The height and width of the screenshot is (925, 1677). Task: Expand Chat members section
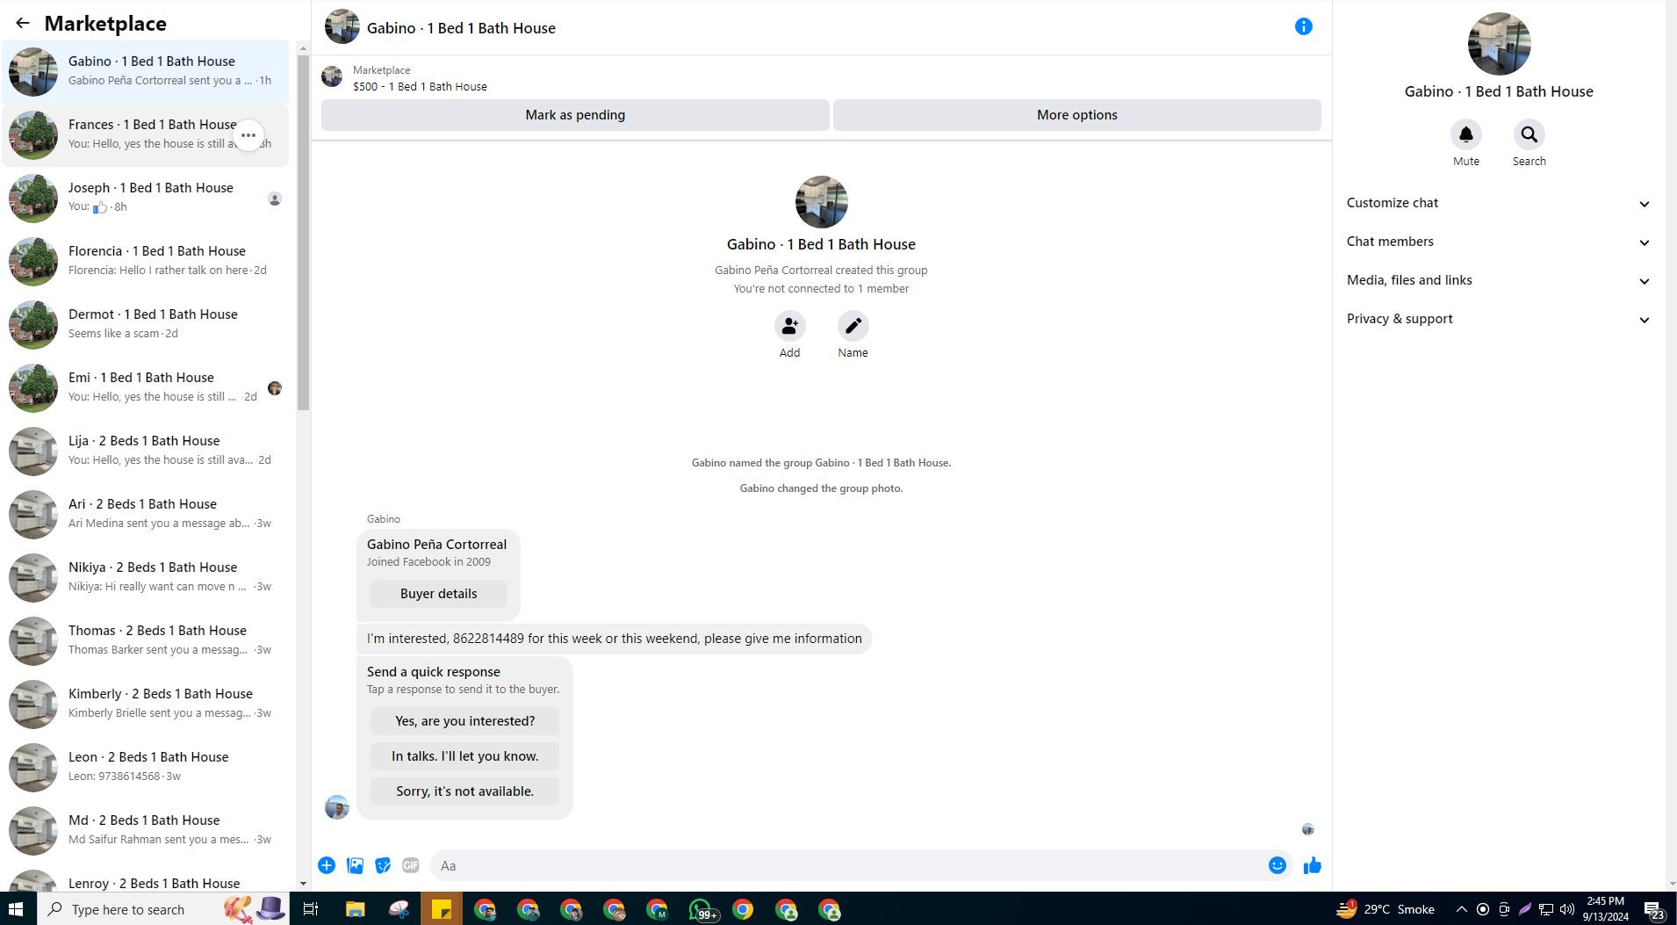tap(1500, 242)
